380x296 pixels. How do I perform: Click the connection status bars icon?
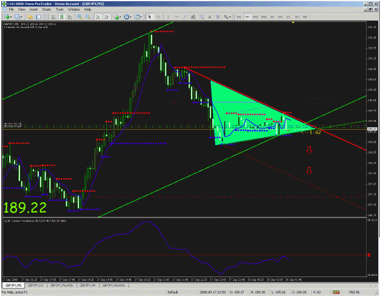(336, 292)
